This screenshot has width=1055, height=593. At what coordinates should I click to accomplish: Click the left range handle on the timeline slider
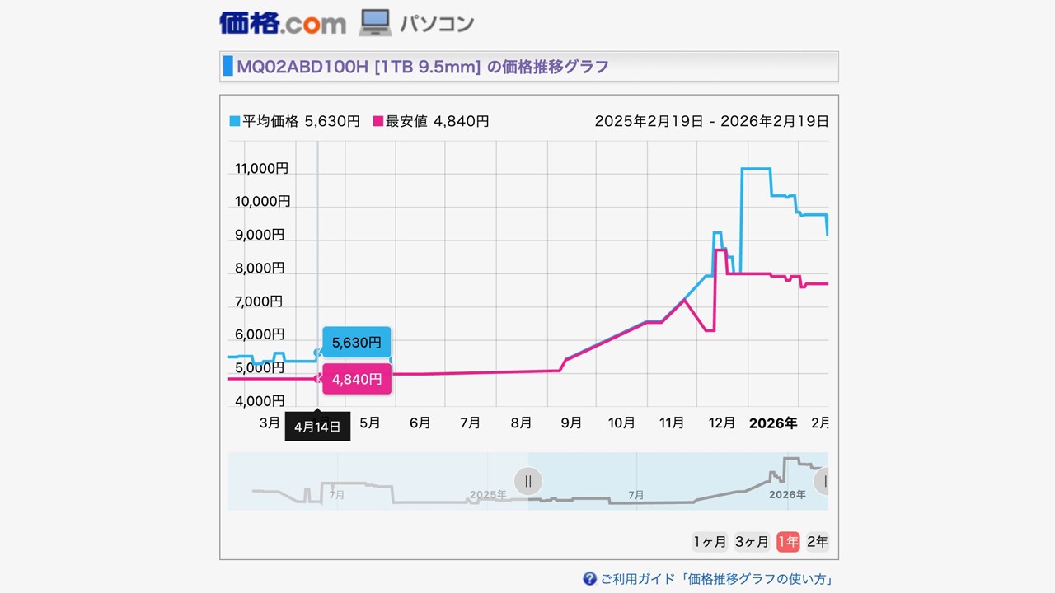pos(527,481)
